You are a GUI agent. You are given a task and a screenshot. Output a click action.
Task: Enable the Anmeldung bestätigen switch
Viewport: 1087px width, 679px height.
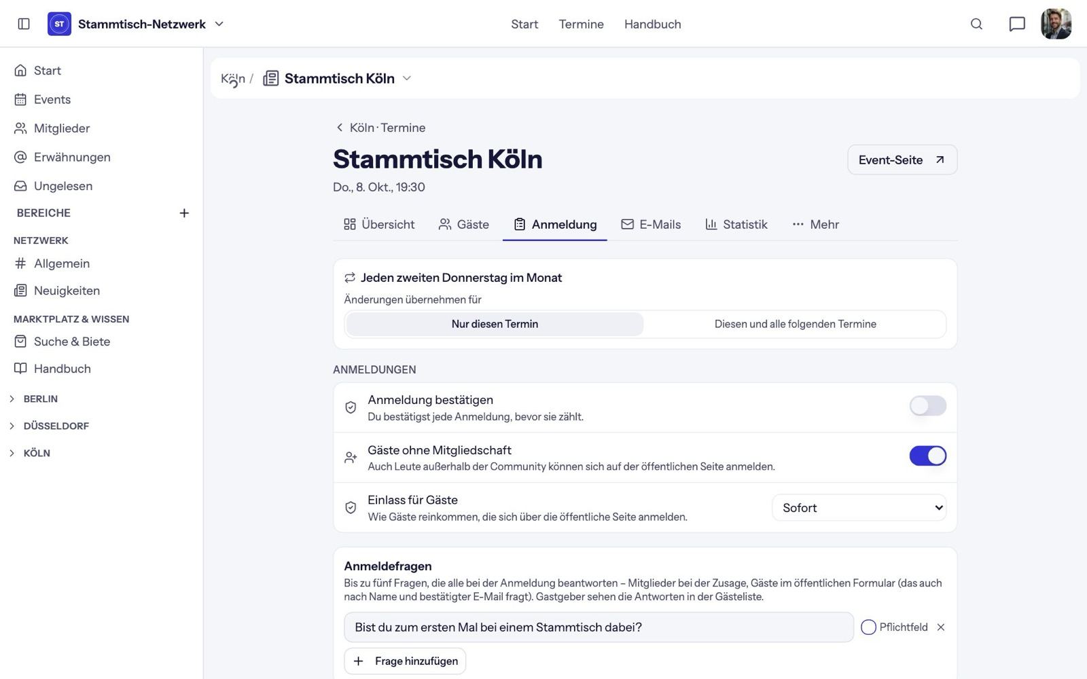click(x=928, y=406)
